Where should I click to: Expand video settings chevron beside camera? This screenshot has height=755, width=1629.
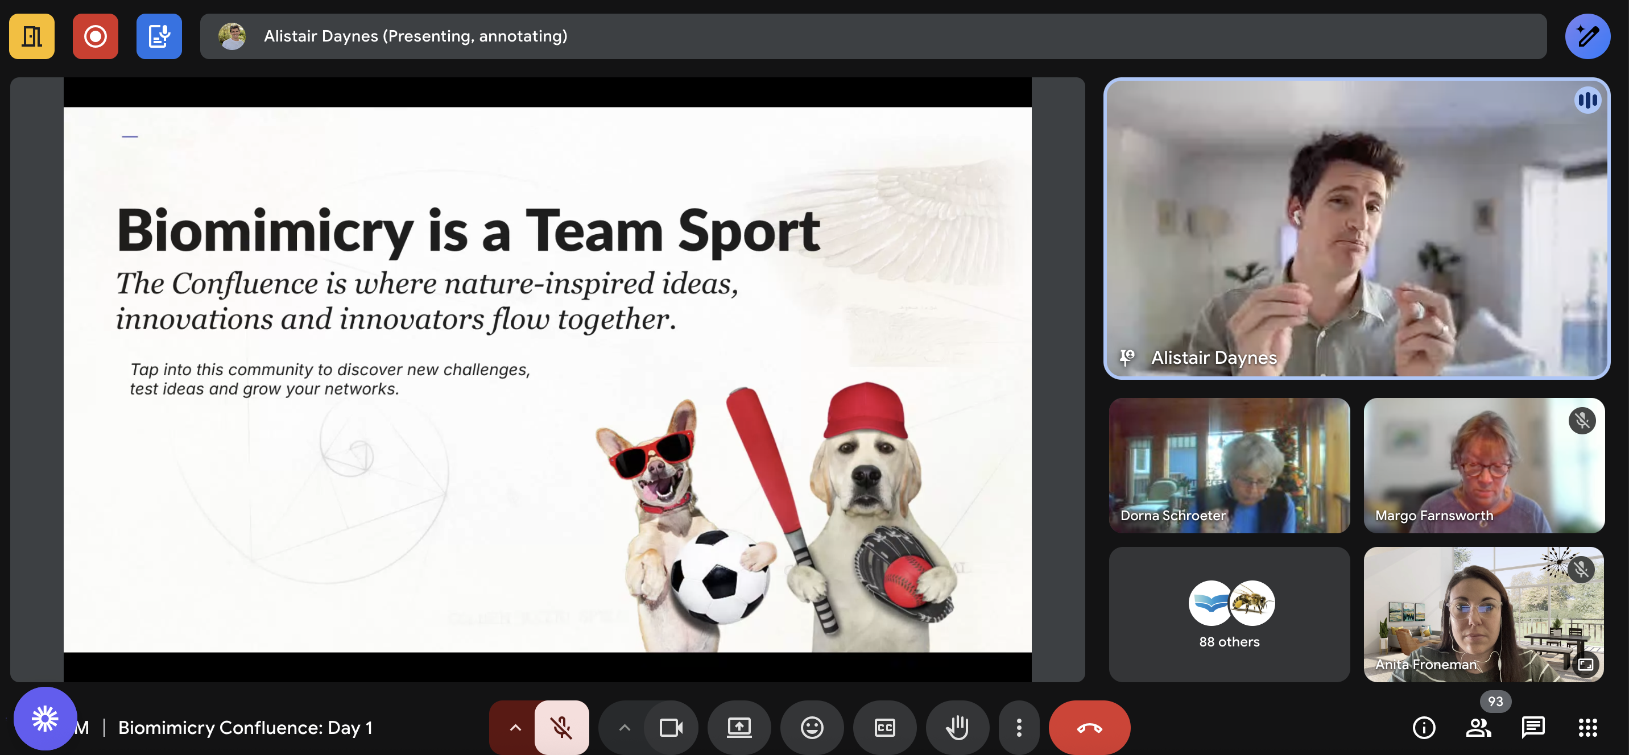pyautogui.click(x=624, y=727)
